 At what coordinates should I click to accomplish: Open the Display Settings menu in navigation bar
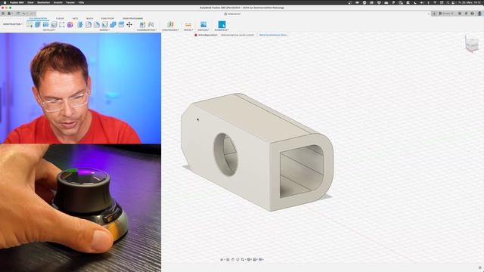pyautogui.click(x=249, y=260)
